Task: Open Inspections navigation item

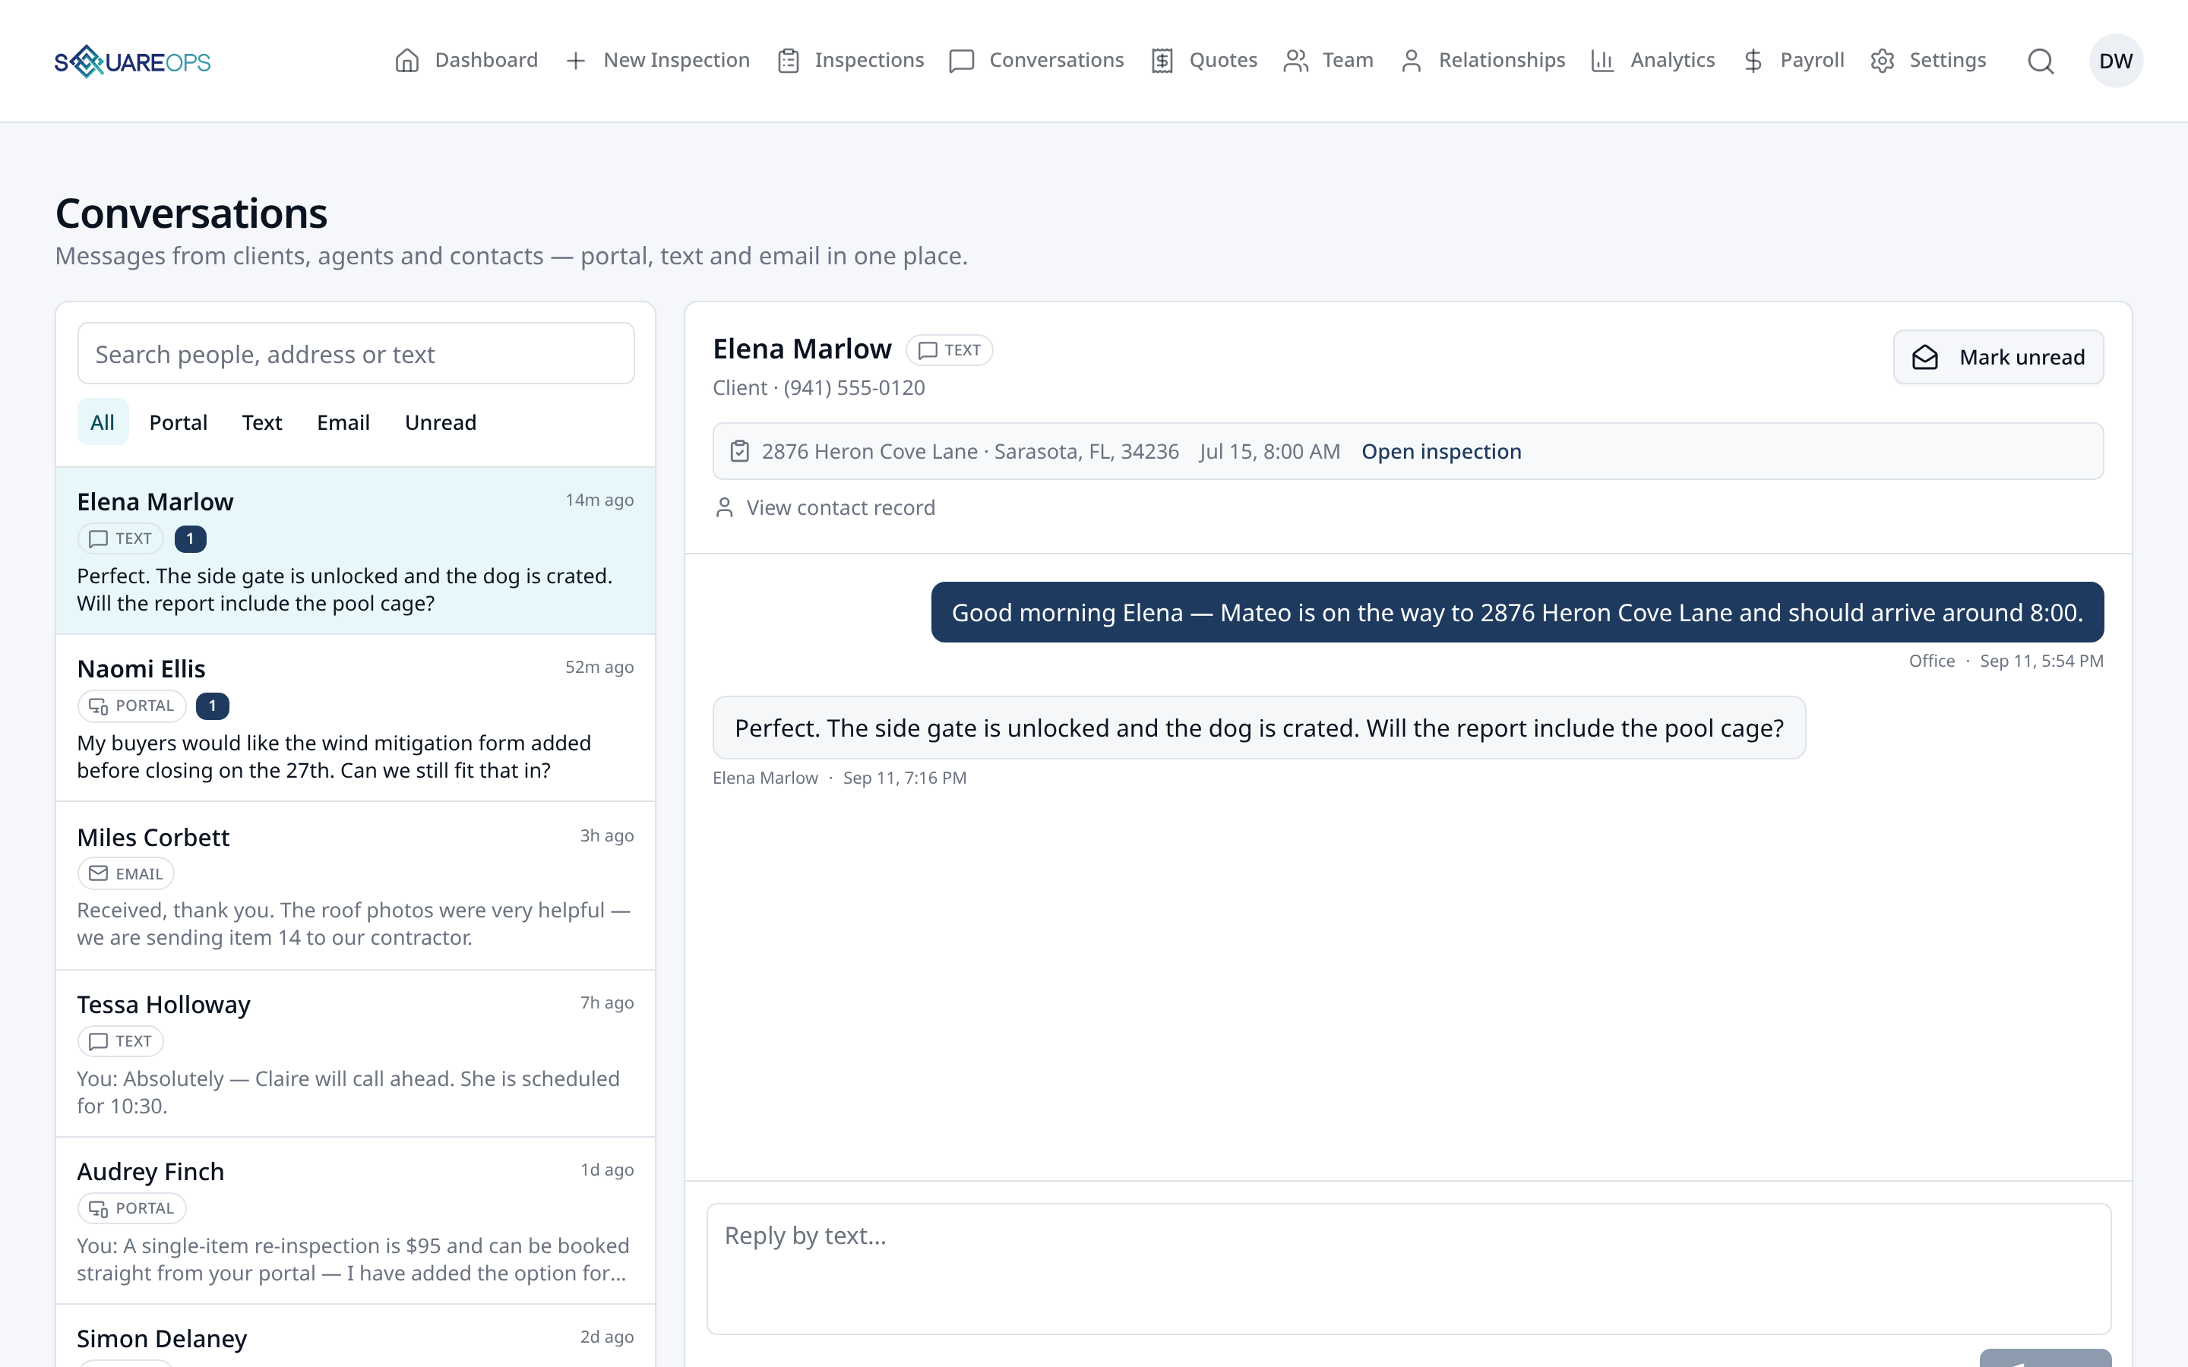Action: [x=851, y=61]
